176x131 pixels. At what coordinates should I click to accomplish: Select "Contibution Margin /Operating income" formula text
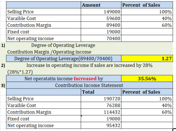coord(49,52)
